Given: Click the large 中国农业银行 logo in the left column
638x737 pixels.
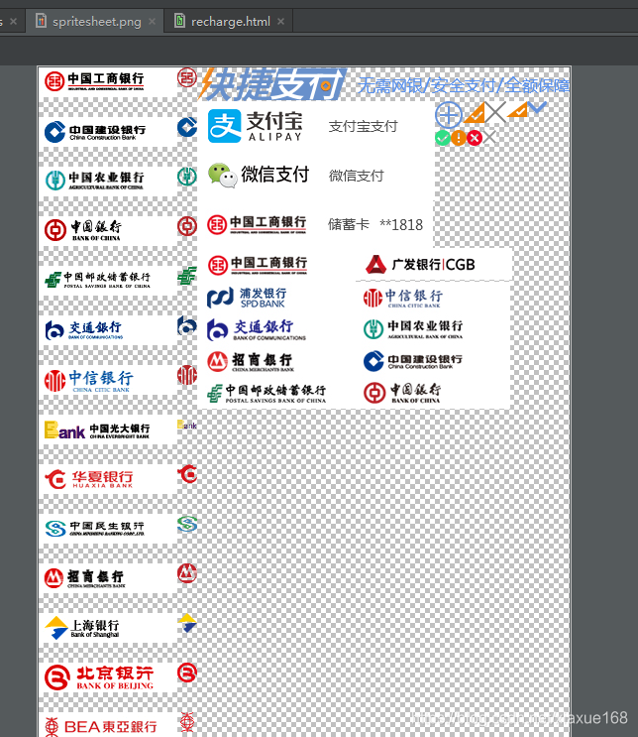Looking at the screenshot, I should pyautogui.click(x=94, y=180).
